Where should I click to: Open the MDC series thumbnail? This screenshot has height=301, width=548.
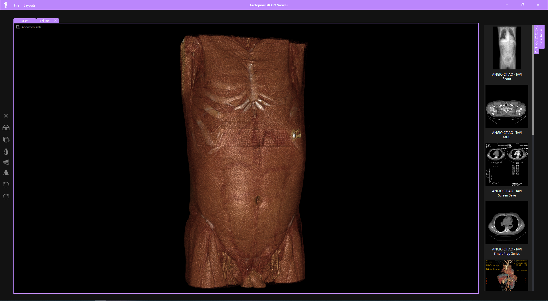click(507, 106)
